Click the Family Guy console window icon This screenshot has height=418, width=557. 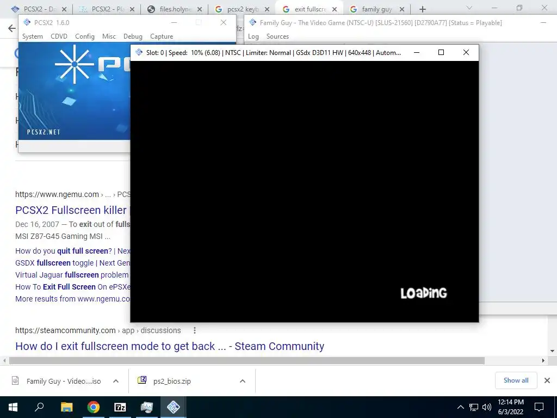tap(252, 22)
